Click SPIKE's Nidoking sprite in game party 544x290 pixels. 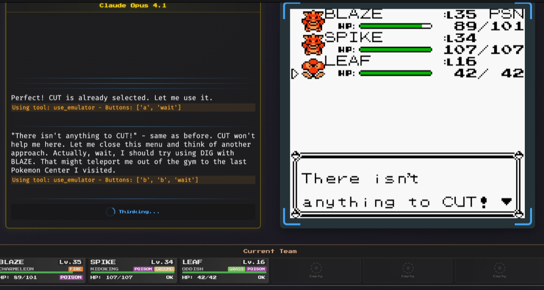click(313, 44)
